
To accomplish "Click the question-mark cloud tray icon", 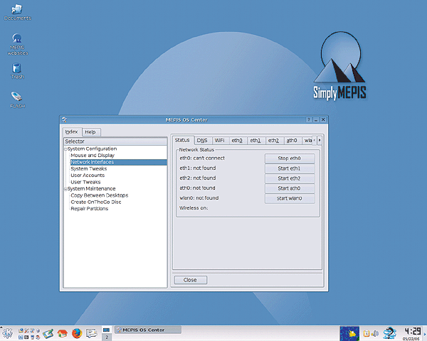I will pos(389,333).
